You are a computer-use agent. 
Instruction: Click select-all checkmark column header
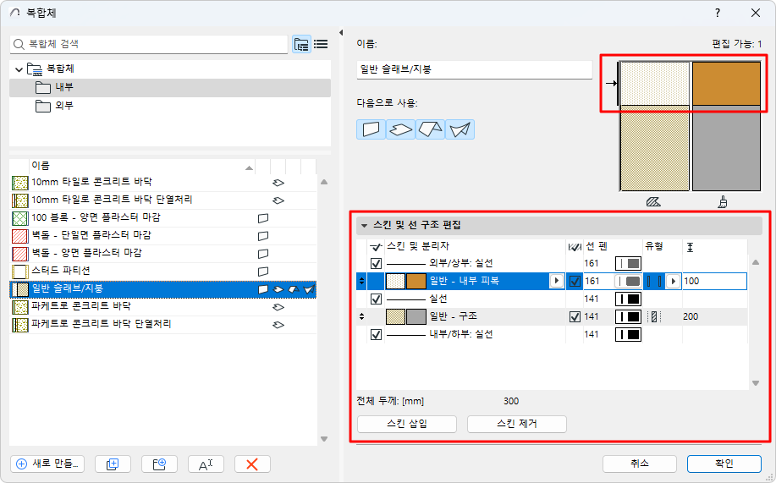coord(376,246)
